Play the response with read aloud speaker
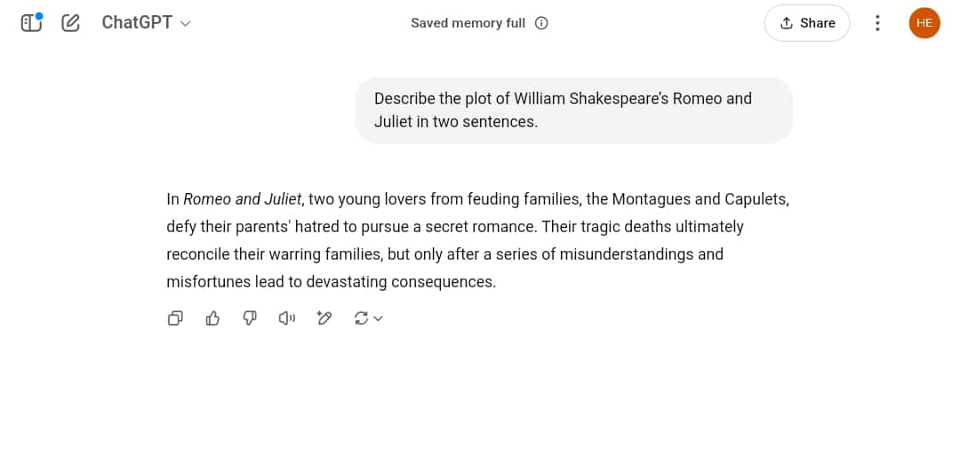Viewport: 960px width, 451px height. point(287,318)
